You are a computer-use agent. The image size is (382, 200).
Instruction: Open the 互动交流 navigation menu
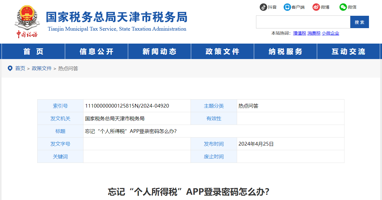coord(348,51)
